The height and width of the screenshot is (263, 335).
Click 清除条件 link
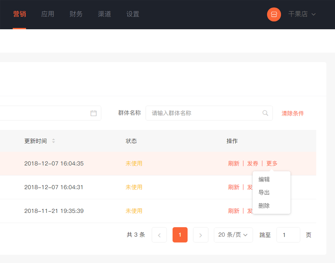coord(293,113)
